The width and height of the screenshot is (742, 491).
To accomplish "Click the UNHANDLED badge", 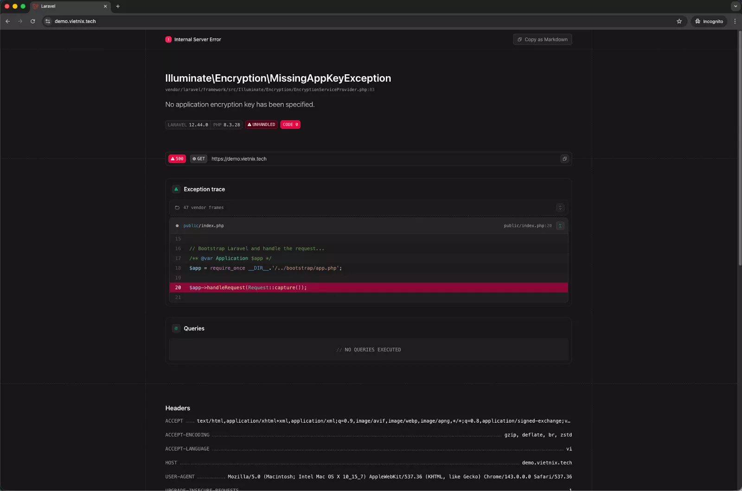I will coord(262,125).
